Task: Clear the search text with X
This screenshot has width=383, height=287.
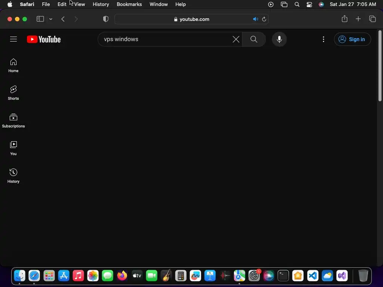Action: (236, 39)
